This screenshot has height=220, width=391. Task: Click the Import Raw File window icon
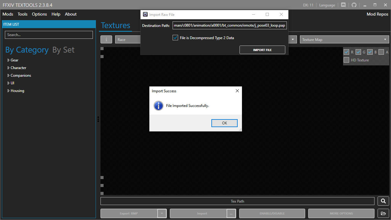point(145,14)
